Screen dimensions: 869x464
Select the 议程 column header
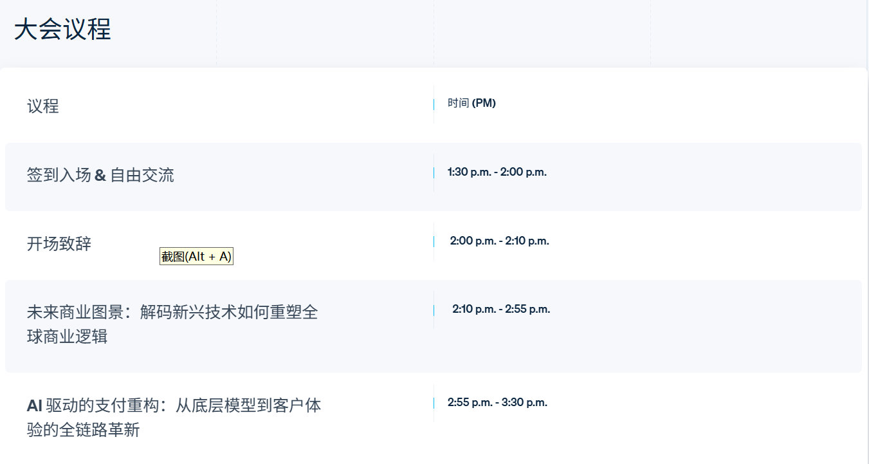click(43, 106)
